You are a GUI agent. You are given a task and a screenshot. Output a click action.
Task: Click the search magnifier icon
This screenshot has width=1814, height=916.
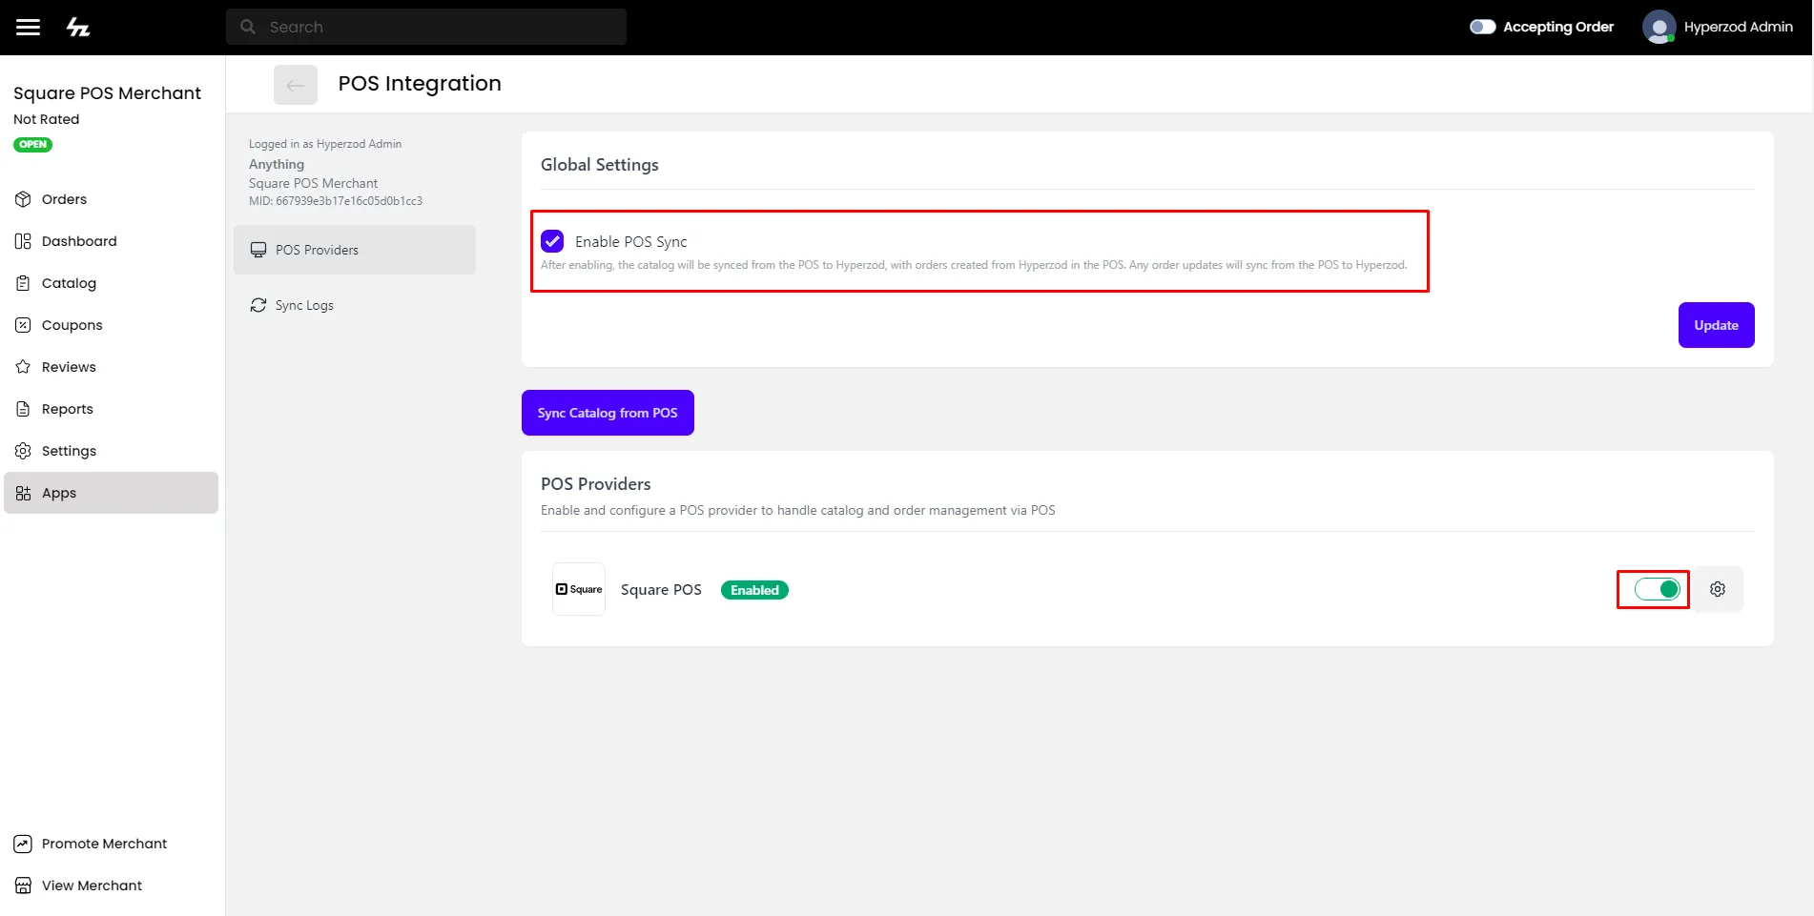[x=248, y=27]
